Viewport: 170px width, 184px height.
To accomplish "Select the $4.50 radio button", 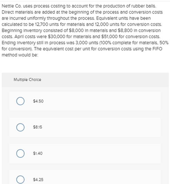I will point(20,101).
